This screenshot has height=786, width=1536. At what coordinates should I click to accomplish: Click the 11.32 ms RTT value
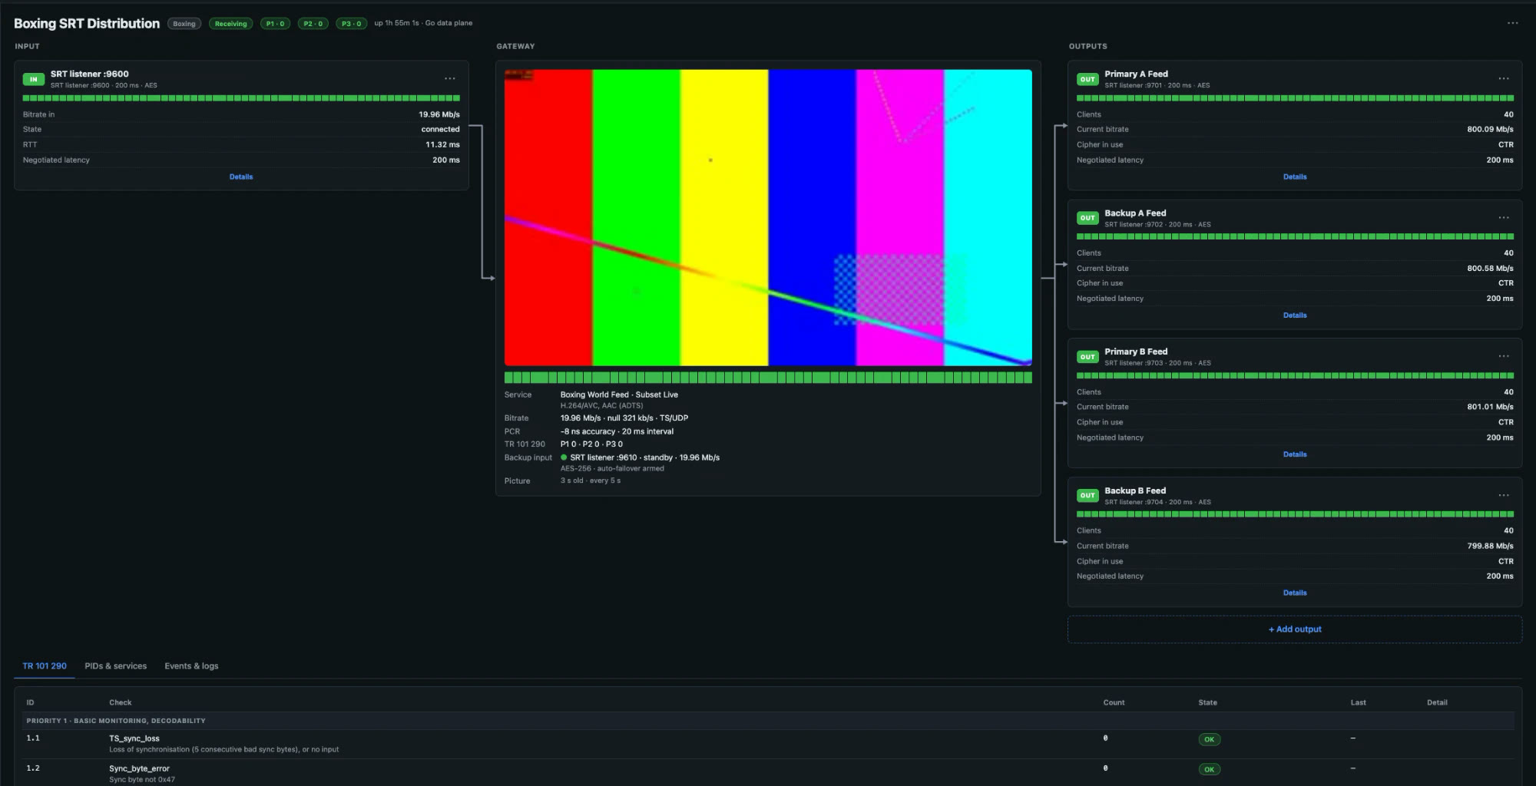[x=442, y=144]
